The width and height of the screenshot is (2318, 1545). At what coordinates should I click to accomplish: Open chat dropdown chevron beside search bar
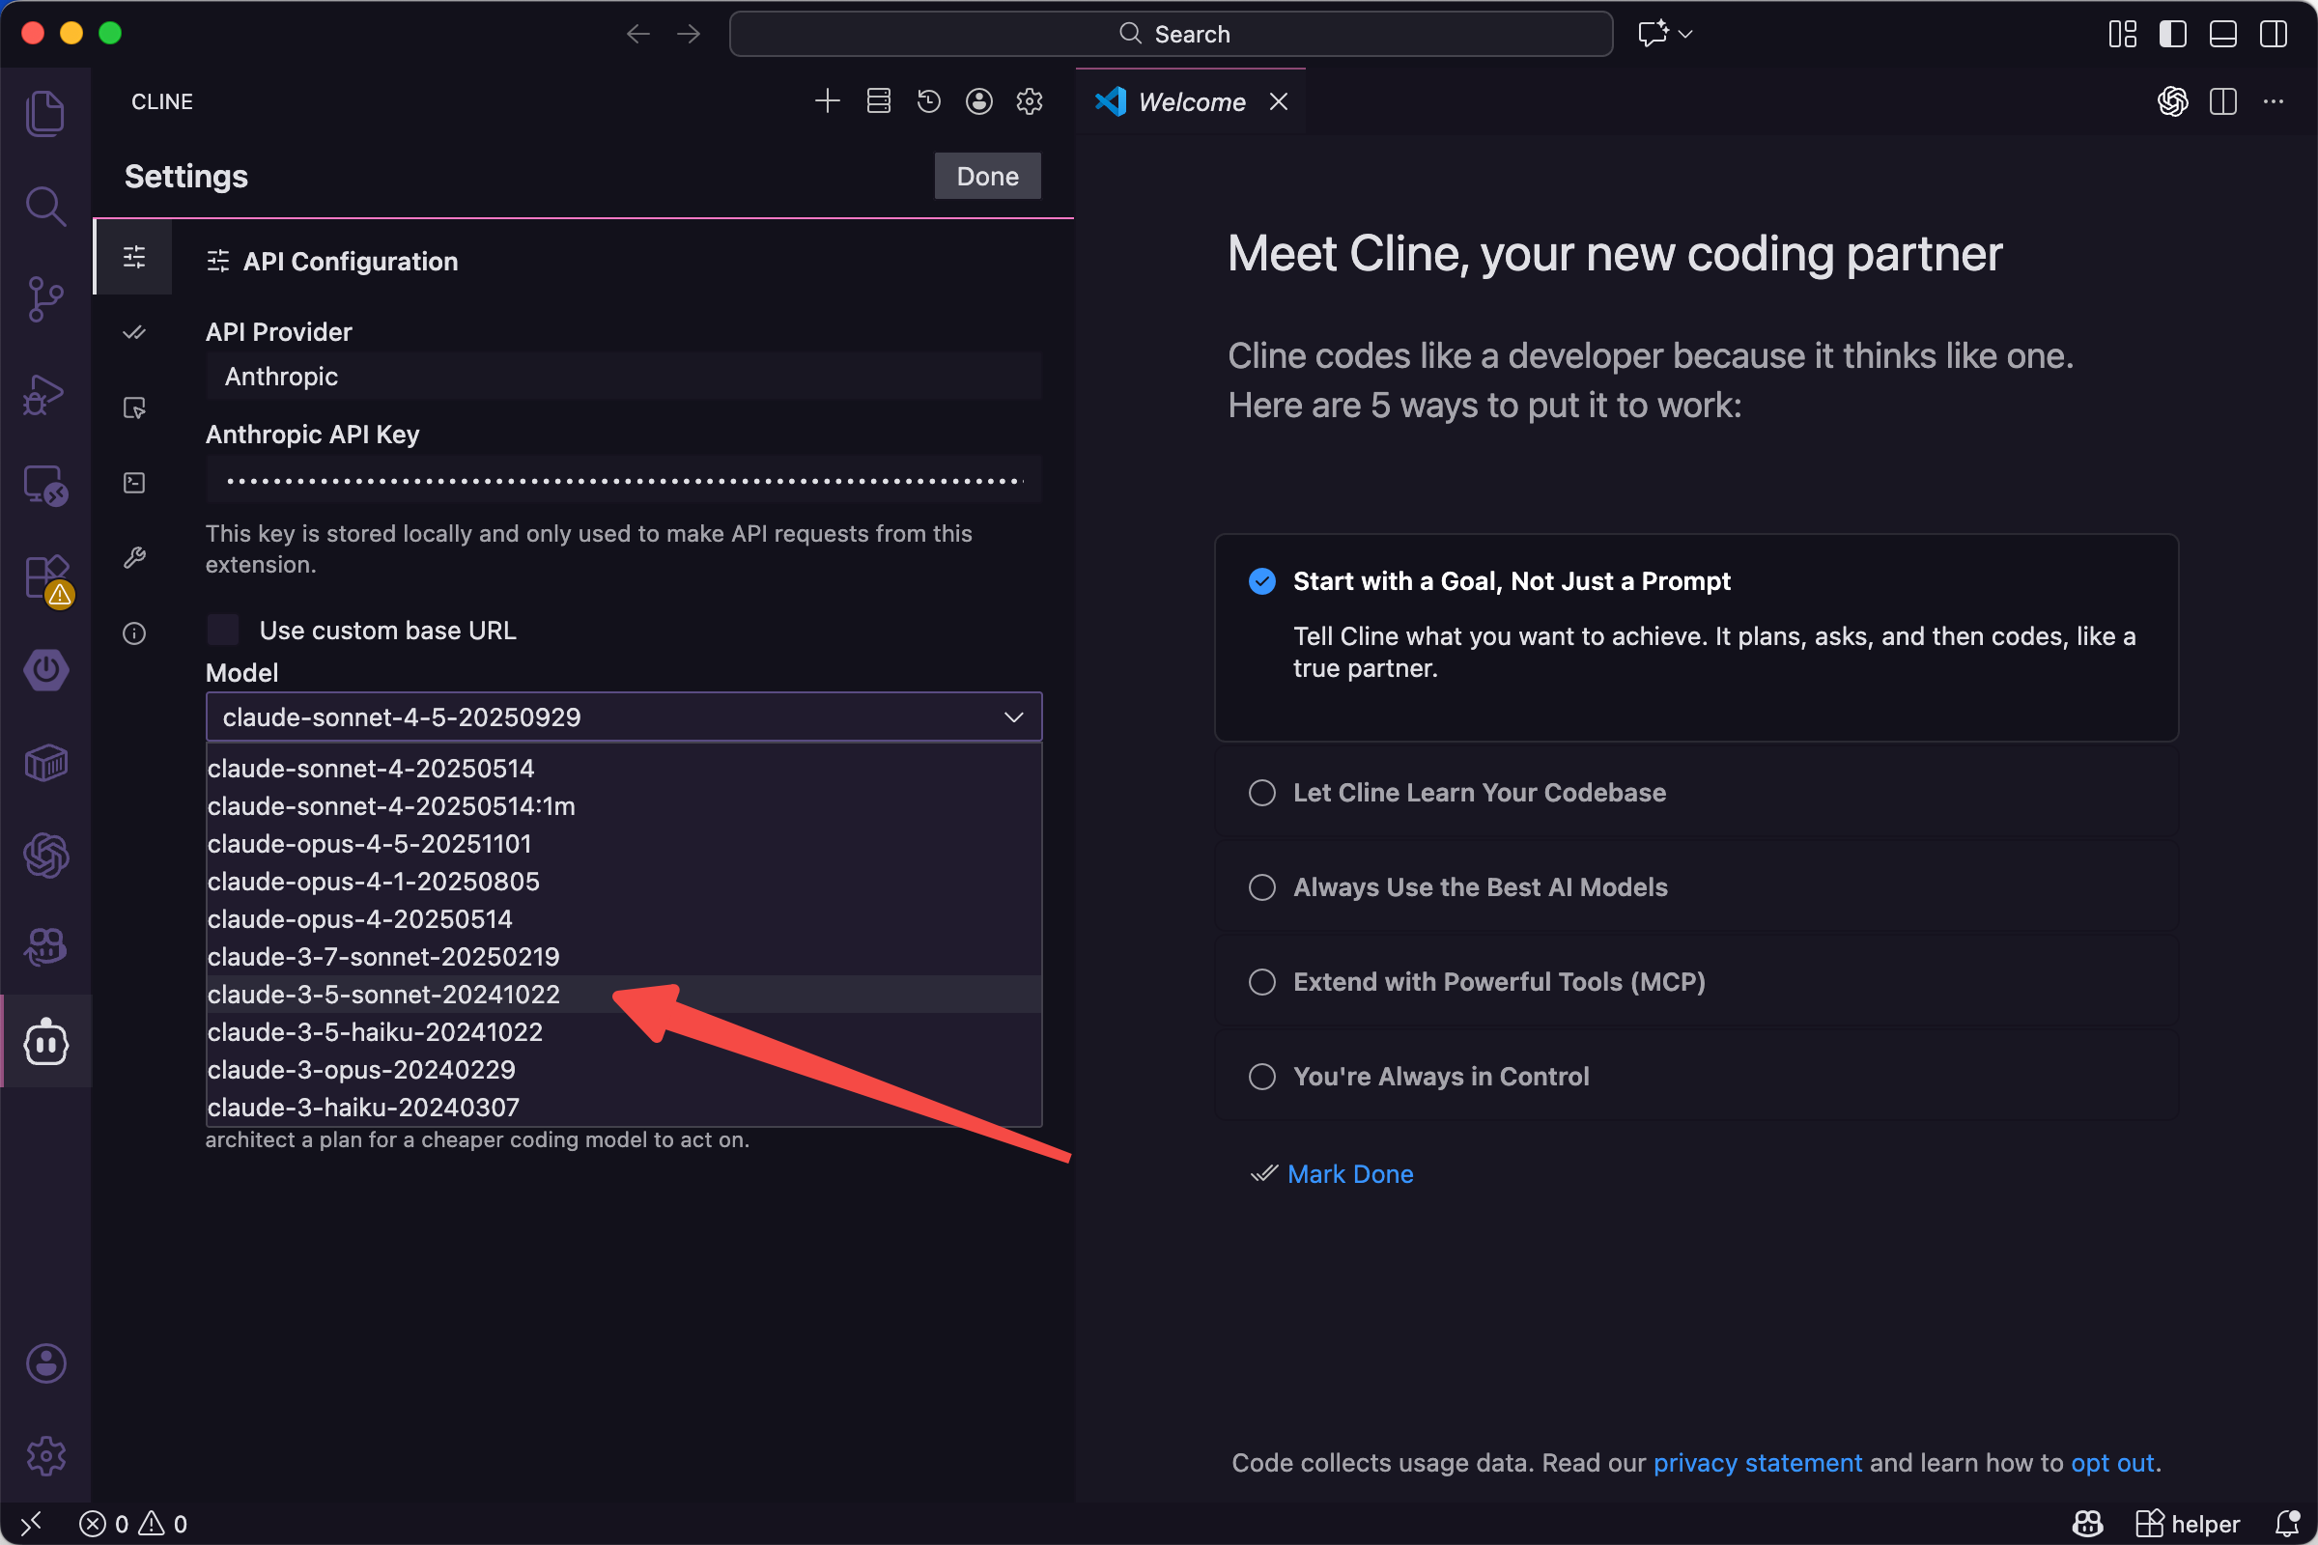(x=1685, y=34)
